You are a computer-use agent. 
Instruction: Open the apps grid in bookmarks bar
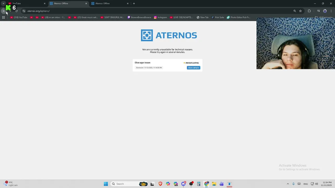click(x=3, y=17)
